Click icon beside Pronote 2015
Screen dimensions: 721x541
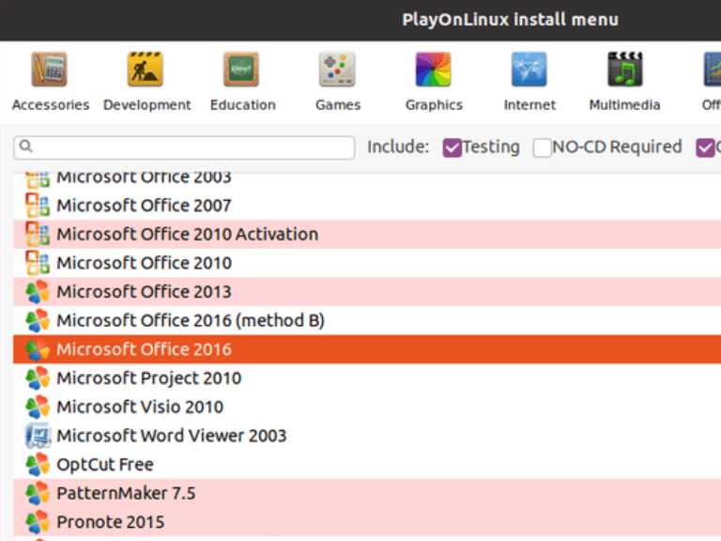click(x=38, y=522)
